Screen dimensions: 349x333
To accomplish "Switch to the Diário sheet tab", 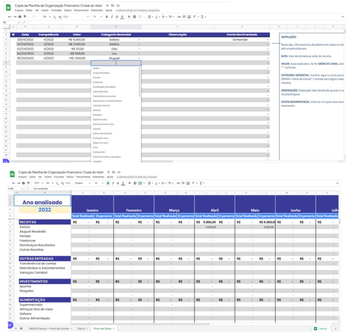I will point(81,329).
